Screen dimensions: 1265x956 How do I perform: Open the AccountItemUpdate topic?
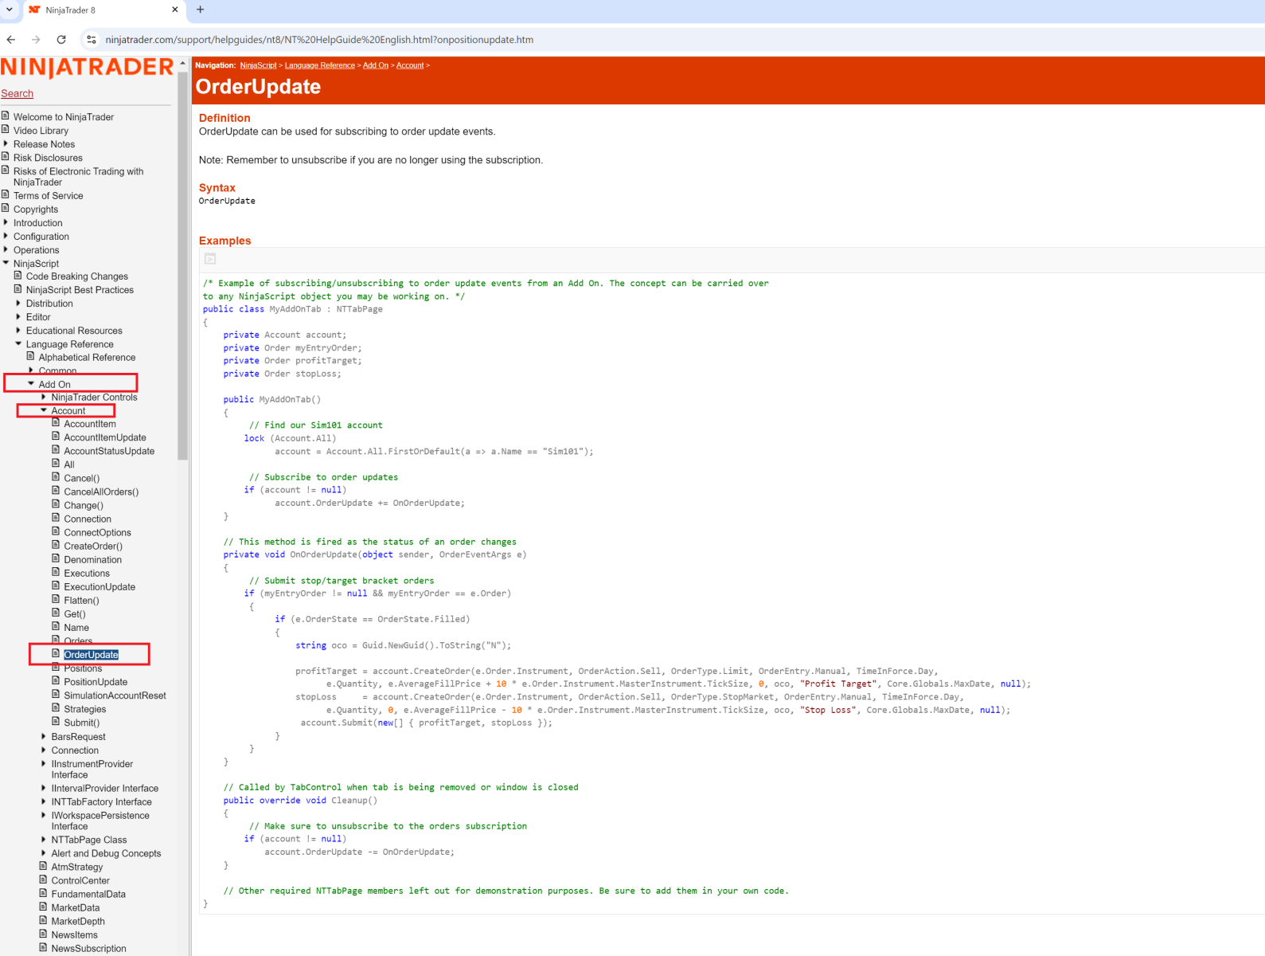point(105,437)
